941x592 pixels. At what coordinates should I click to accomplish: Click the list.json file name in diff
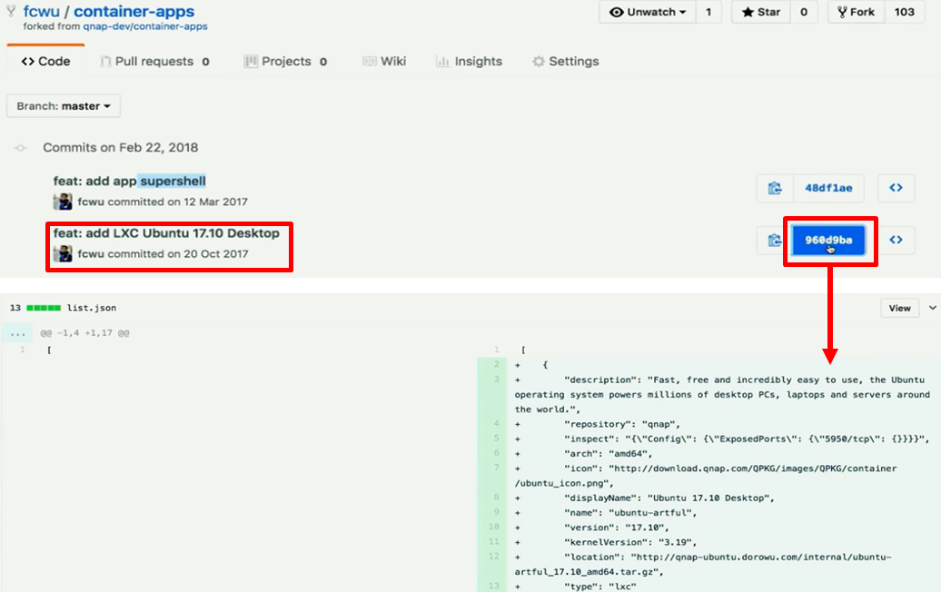[x=92, y=308]
